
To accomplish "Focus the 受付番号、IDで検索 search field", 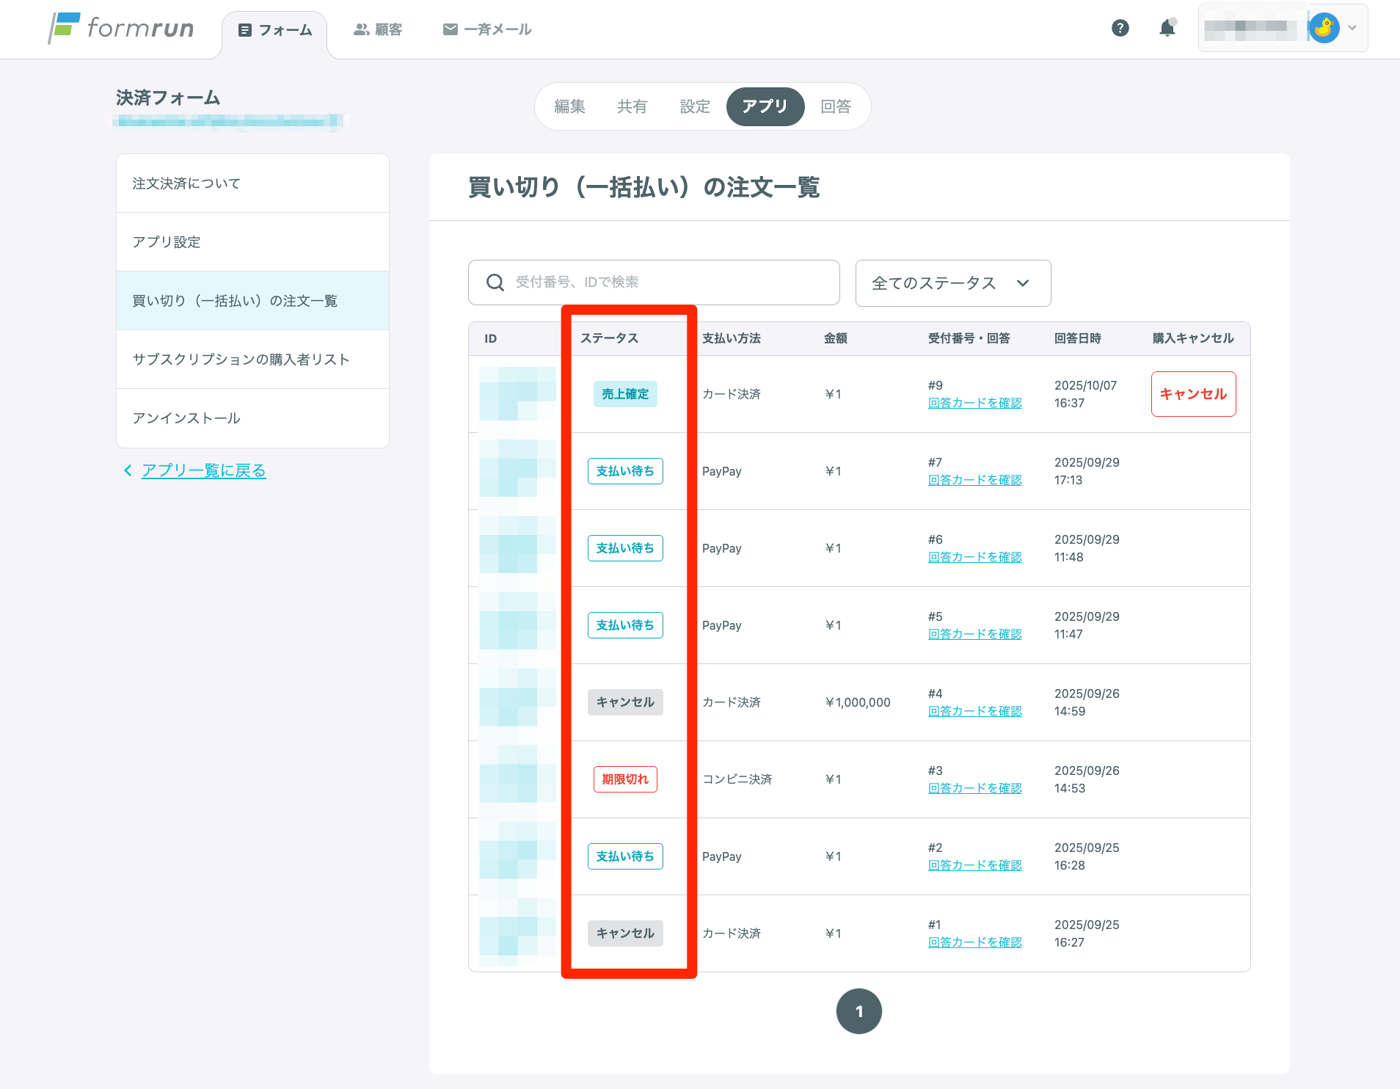I will coord(668,283).
